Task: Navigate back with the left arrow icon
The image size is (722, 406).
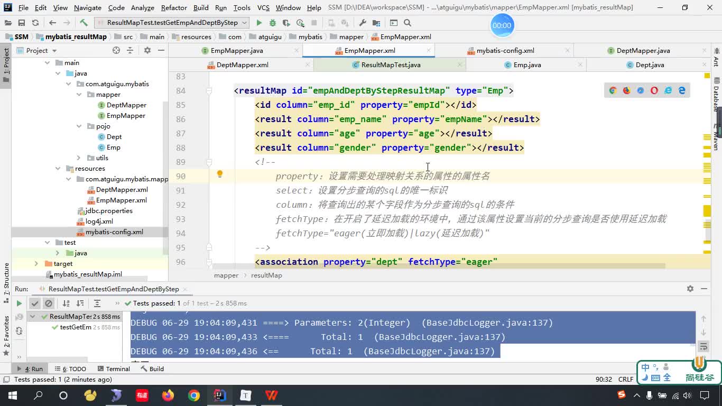Action: [x=52, y=23]
